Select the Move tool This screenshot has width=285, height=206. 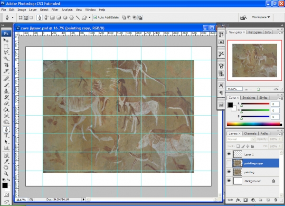tap(6, 40)
